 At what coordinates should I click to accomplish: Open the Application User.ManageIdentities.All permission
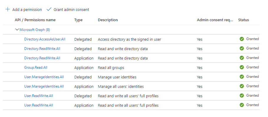pyautogui.click(x=44, y=86)
